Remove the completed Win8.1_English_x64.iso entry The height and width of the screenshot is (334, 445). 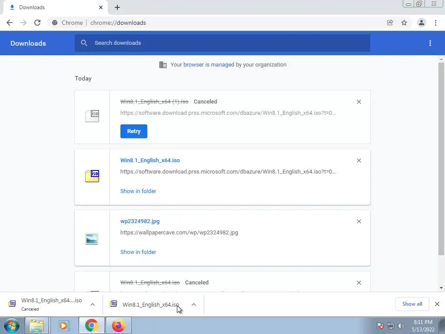point(359,160)
